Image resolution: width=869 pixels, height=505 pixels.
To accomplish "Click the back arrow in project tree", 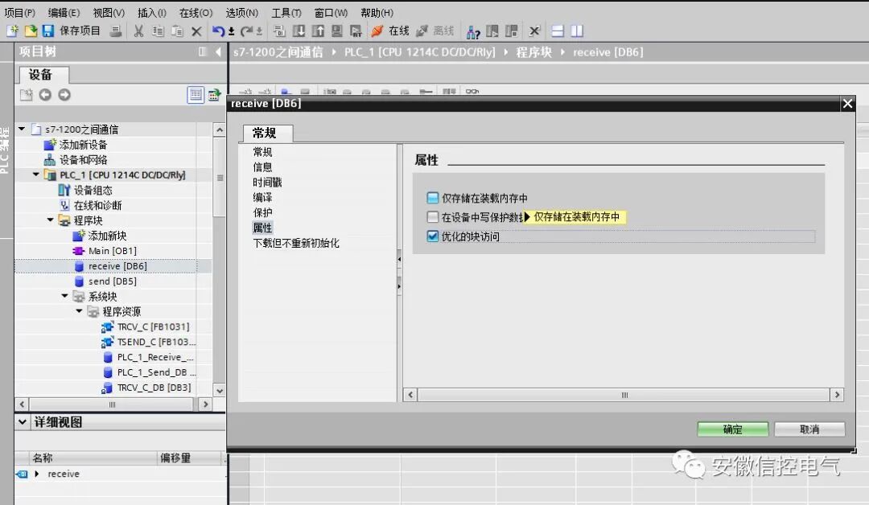I will point(45,95).
